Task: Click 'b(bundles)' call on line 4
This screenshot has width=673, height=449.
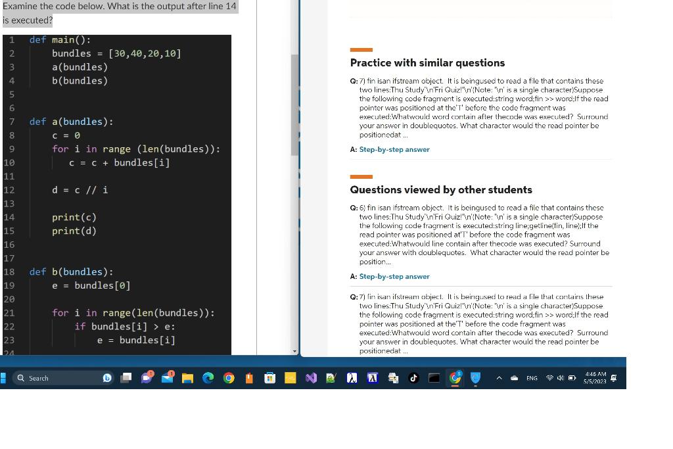Action: (x=80, y=81)
